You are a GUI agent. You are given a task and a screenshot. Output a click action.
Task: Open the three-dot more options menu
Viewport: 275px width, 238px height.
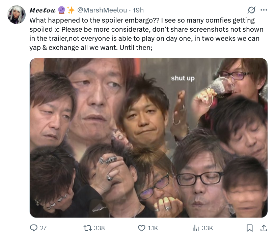point(264,10)
